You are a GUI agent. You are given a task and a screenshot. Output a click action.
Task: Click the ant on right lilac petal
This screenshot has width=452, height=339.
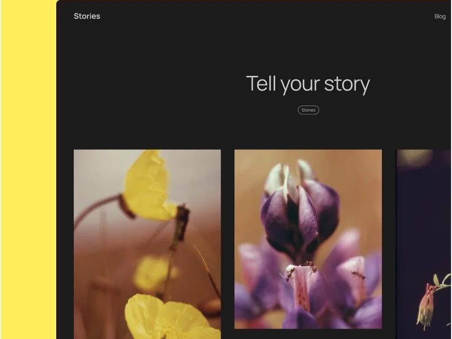[x=358, y=275]
